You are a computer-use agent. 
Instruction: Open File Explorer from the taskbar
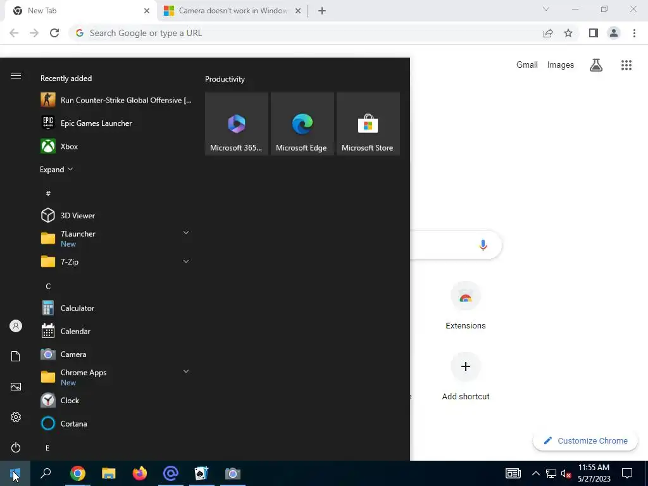pyautogui.click(x=109, y=473)
